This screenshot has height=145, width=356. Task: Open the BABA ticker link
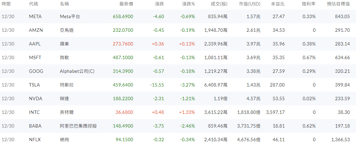point(35,126)
